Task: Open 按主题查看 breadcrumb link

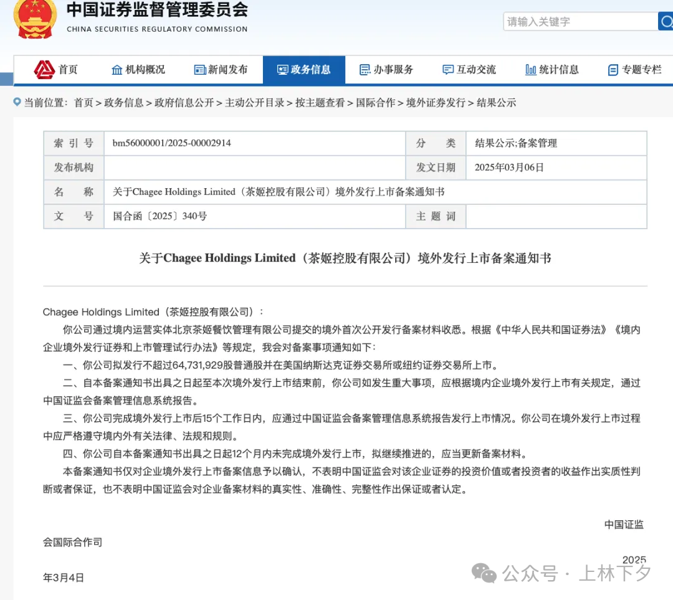Action: pos(320,103)
